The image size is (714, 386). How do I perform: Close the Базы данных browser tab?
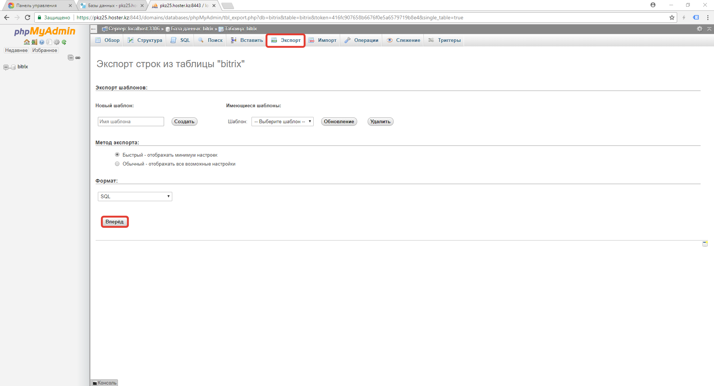[142, 6]
